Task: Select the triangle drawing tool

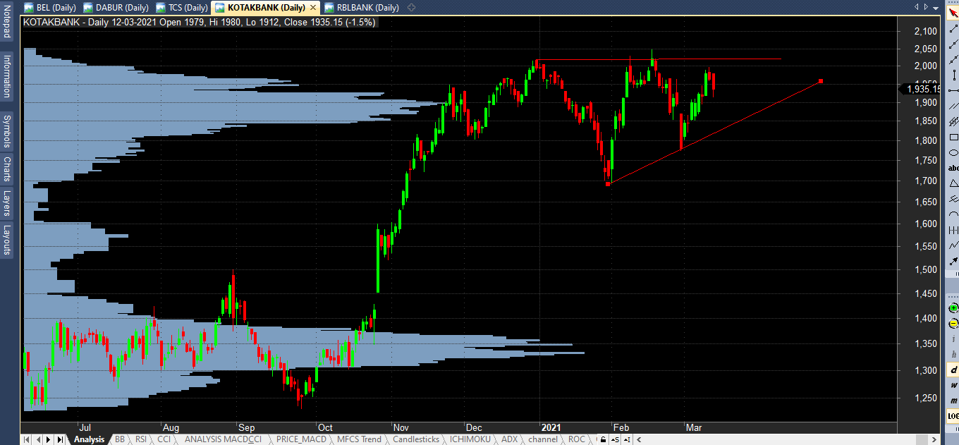Action: (953, 183)
